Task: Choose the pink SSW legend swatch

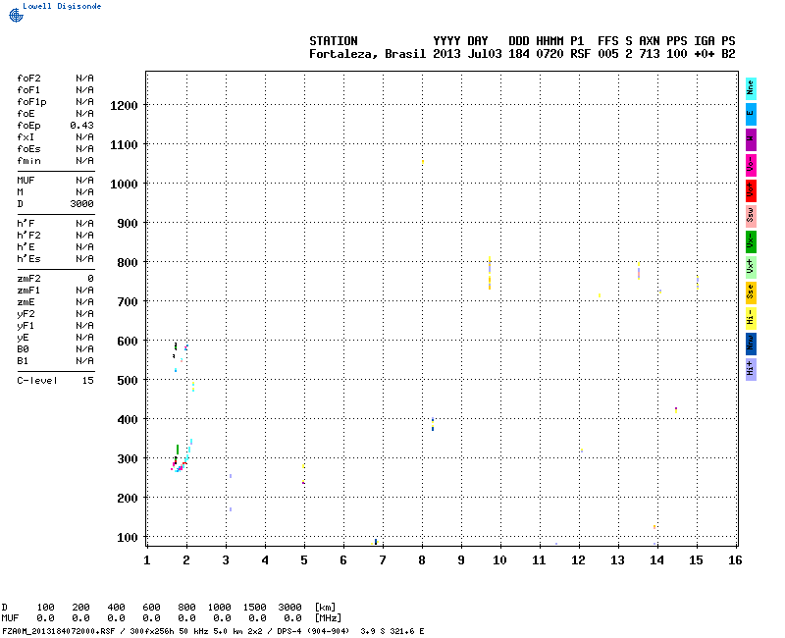Action: [751, 216]
